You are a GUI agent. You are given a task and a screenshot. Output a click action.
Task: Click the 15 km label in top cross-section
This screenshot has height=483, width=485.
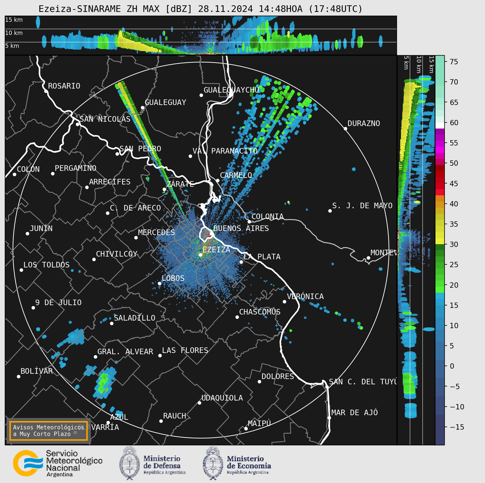[x=14, y=20]
